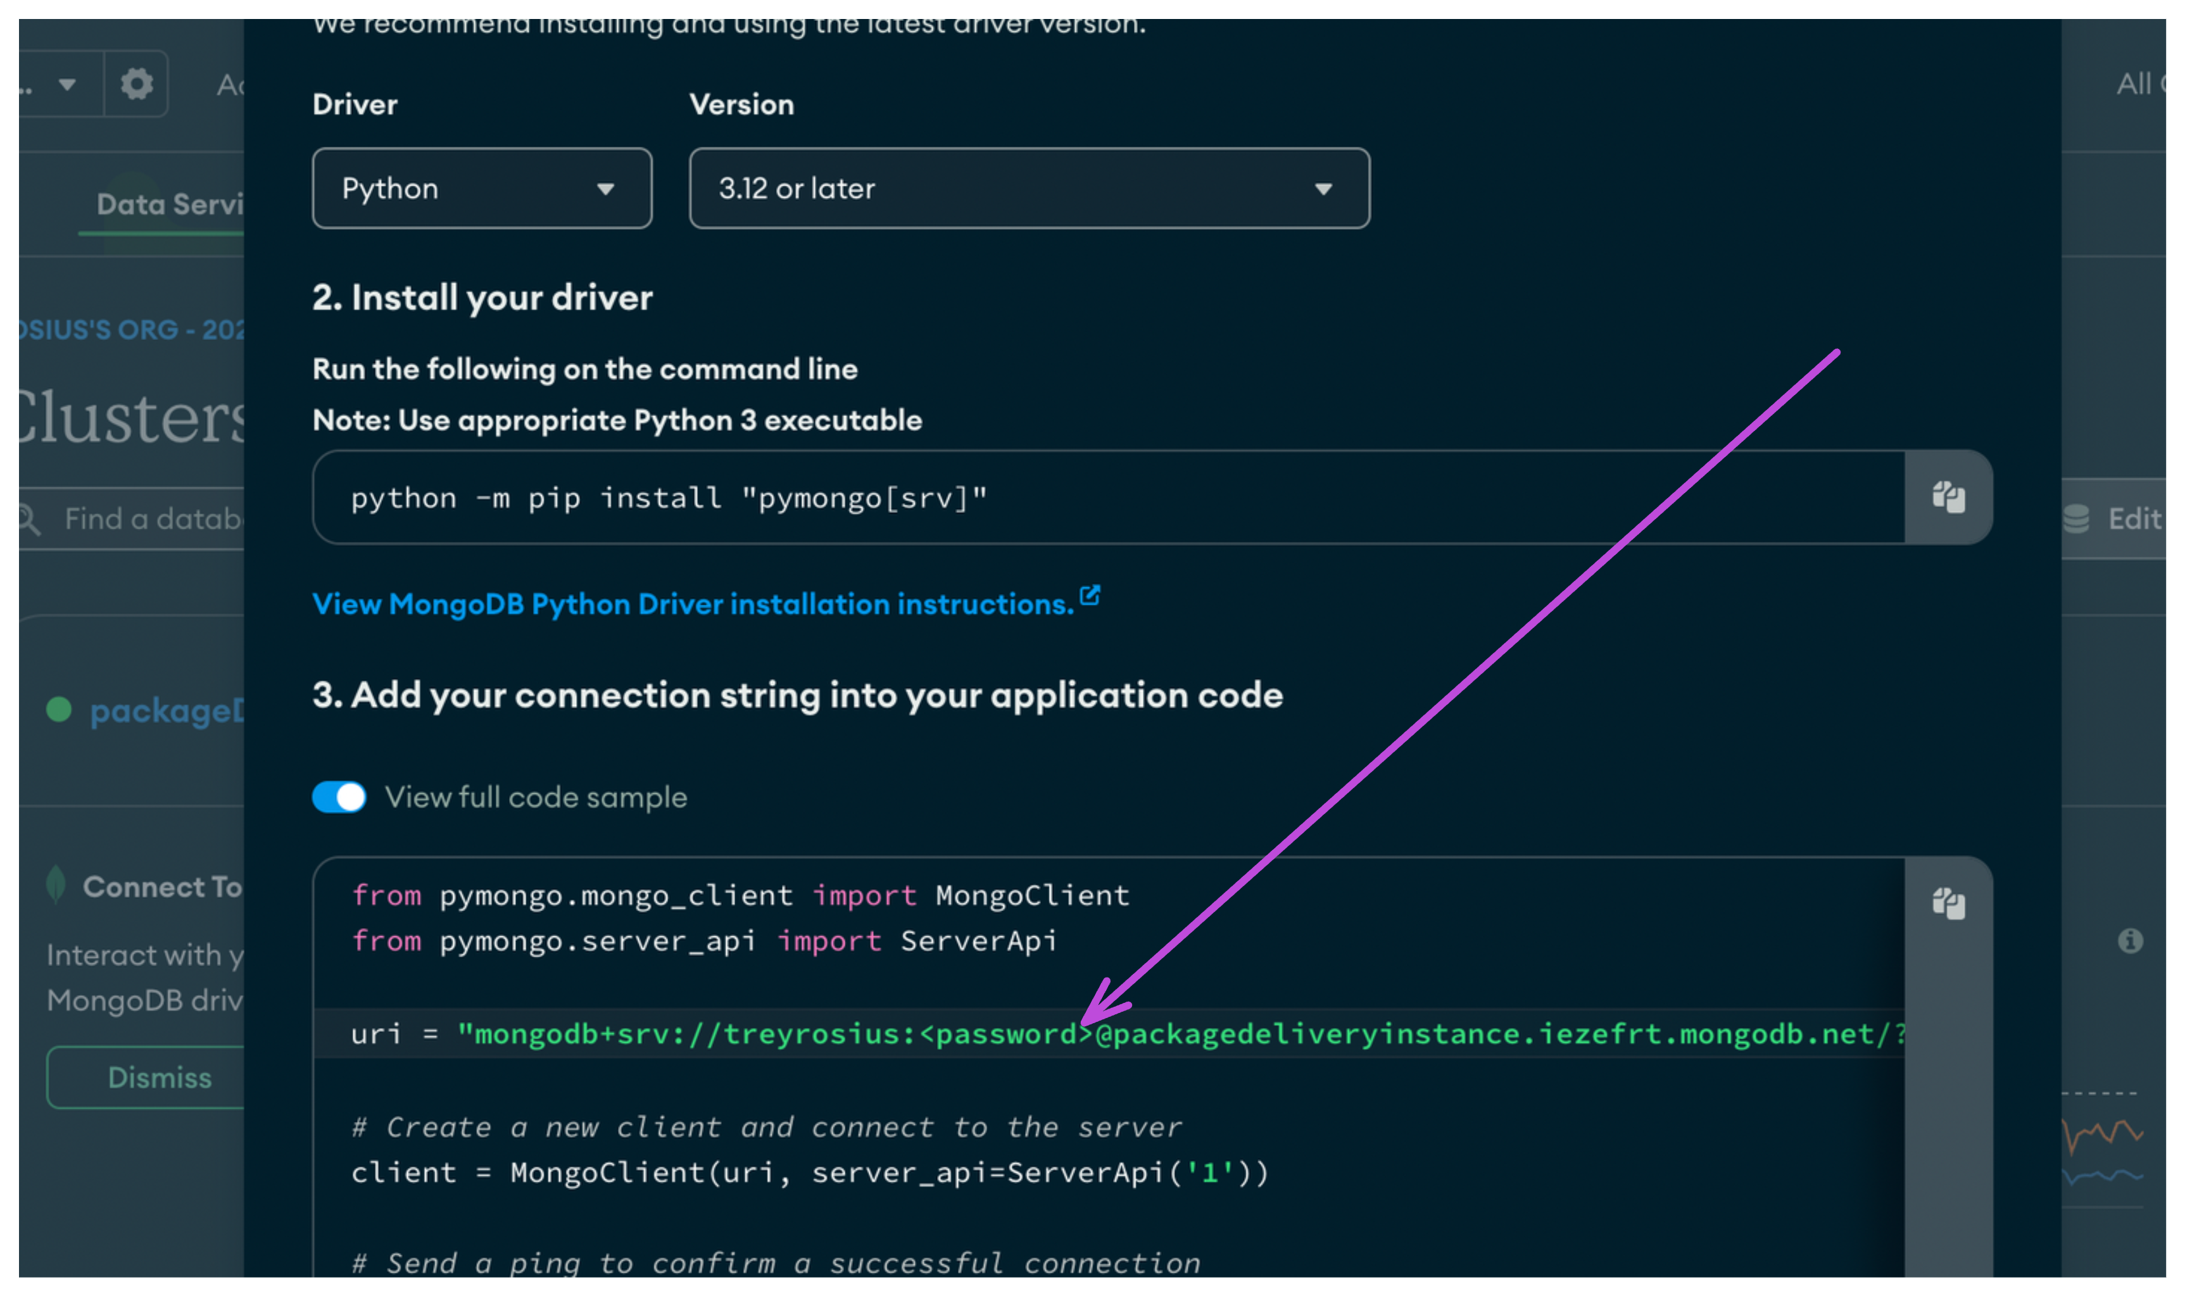The width and height of the screenshot is (2185, 1296).
Task: Click the external link icon after installation instructions
Action: (x=1089, y=596)
